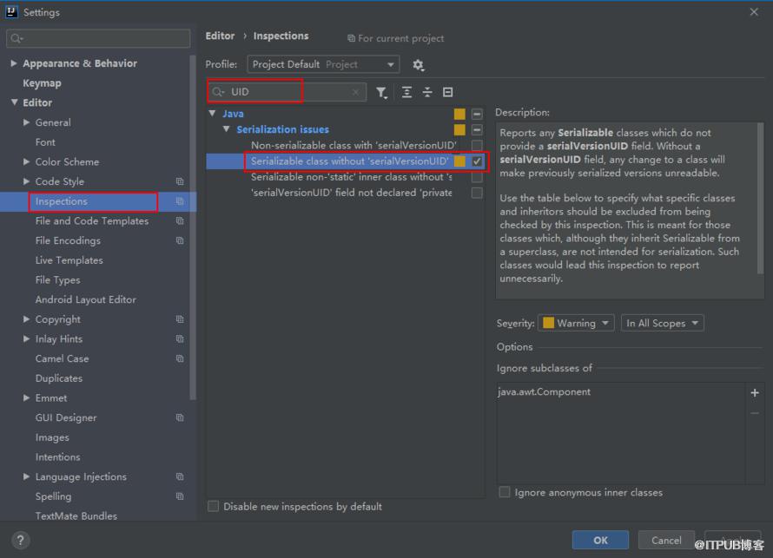Click the project-level icon beside Copyright
Image resolution: width=773 pixels, height=558 pixels.
pyautogui.click(x=180, y=319)
